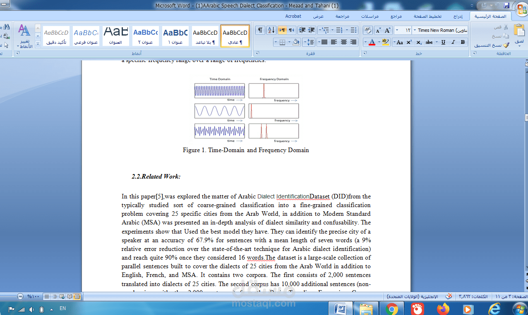Viewport: 528px width, 315px height.
Task: Click the Bold formatting icon
Action: point(463,42)
